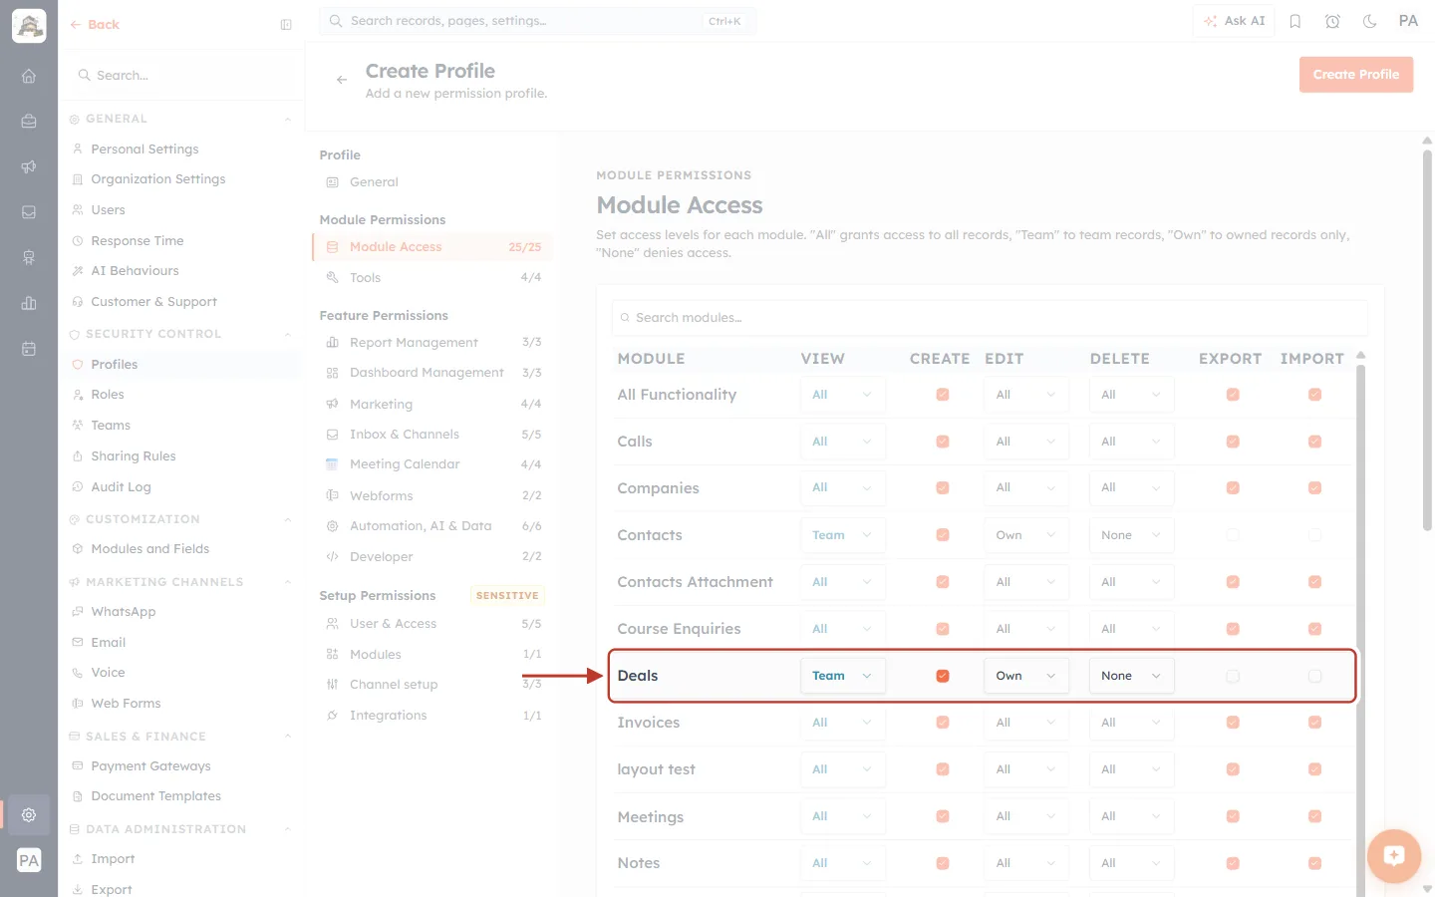Click the PA avatar at bottom of left rail
Image resolution: width=1435 pixels, height=897 pixels.
(29, 860)
